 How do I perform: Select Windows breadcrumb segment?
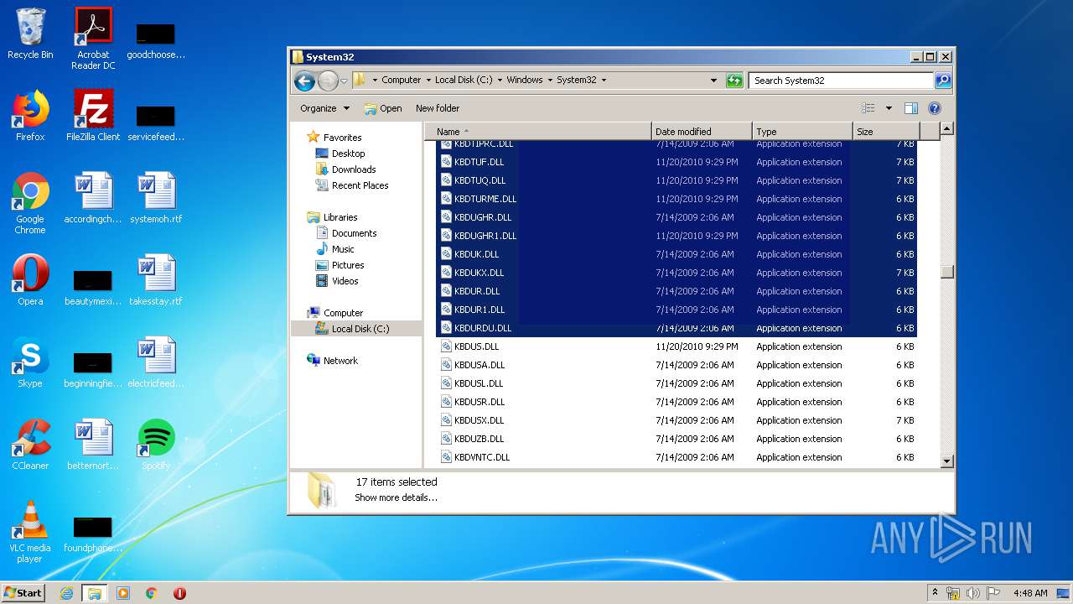pyautogui.click(x=525, y=81)
